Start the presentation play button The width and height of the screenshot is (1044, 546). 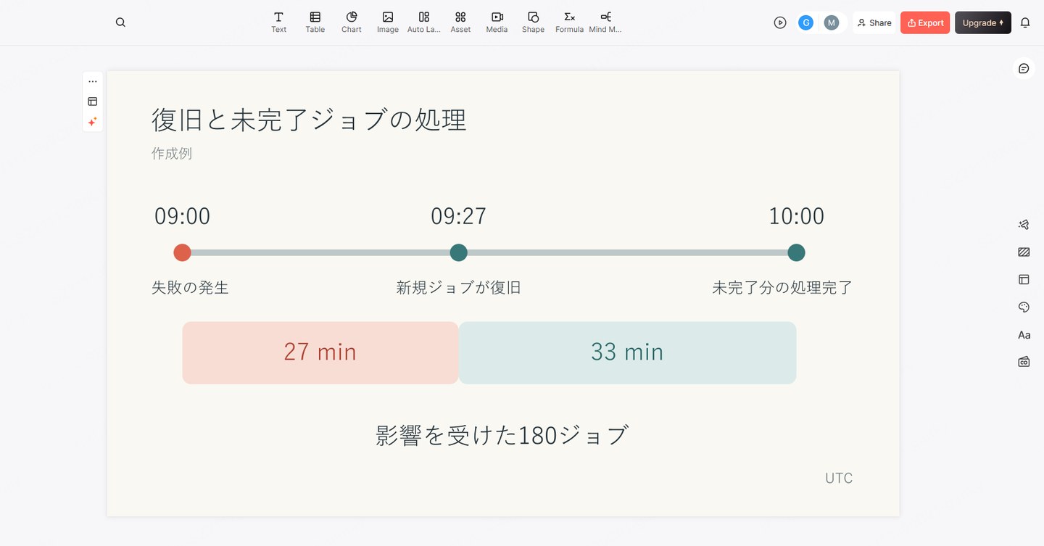pos(780,22)
